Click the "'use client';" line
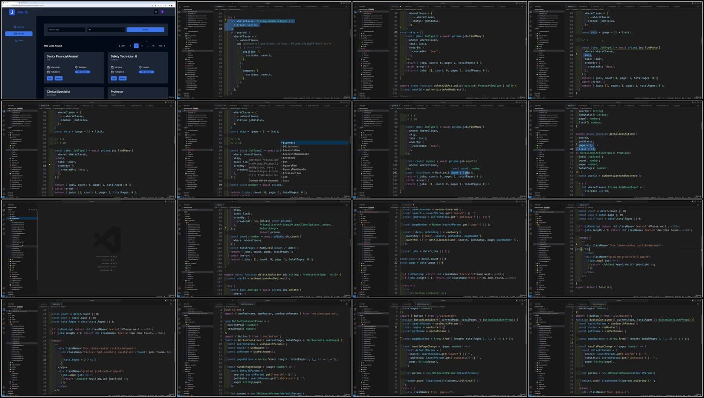Image resolution: width=704 pixels, height=398 pixels. pyautogui.click(x=234, y=310)
